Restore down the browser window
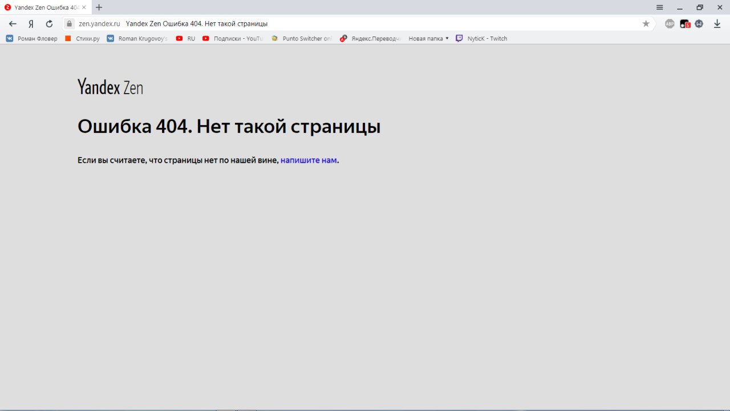Screen dimensions: 730x411 (x=700, y=7)
